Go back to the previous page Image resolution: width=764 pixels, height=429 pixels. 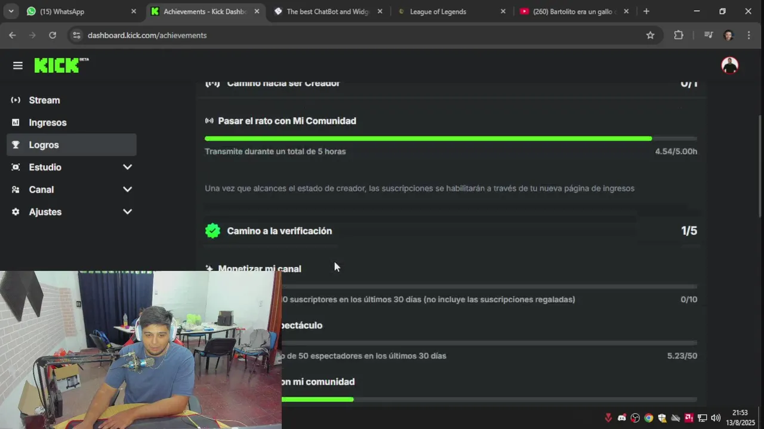coord(13,35)
